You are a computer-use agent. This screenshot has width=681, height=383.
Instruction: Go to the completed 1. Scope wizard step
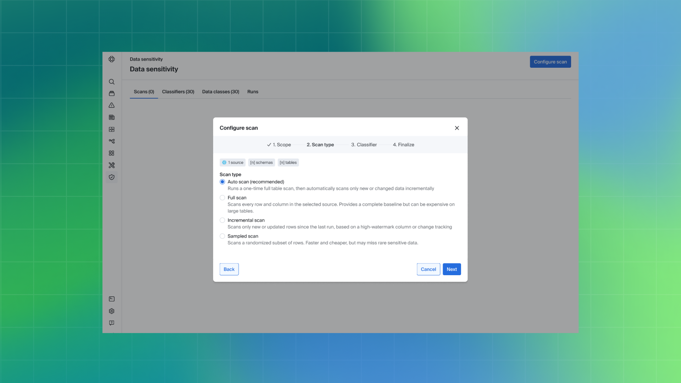279,145
